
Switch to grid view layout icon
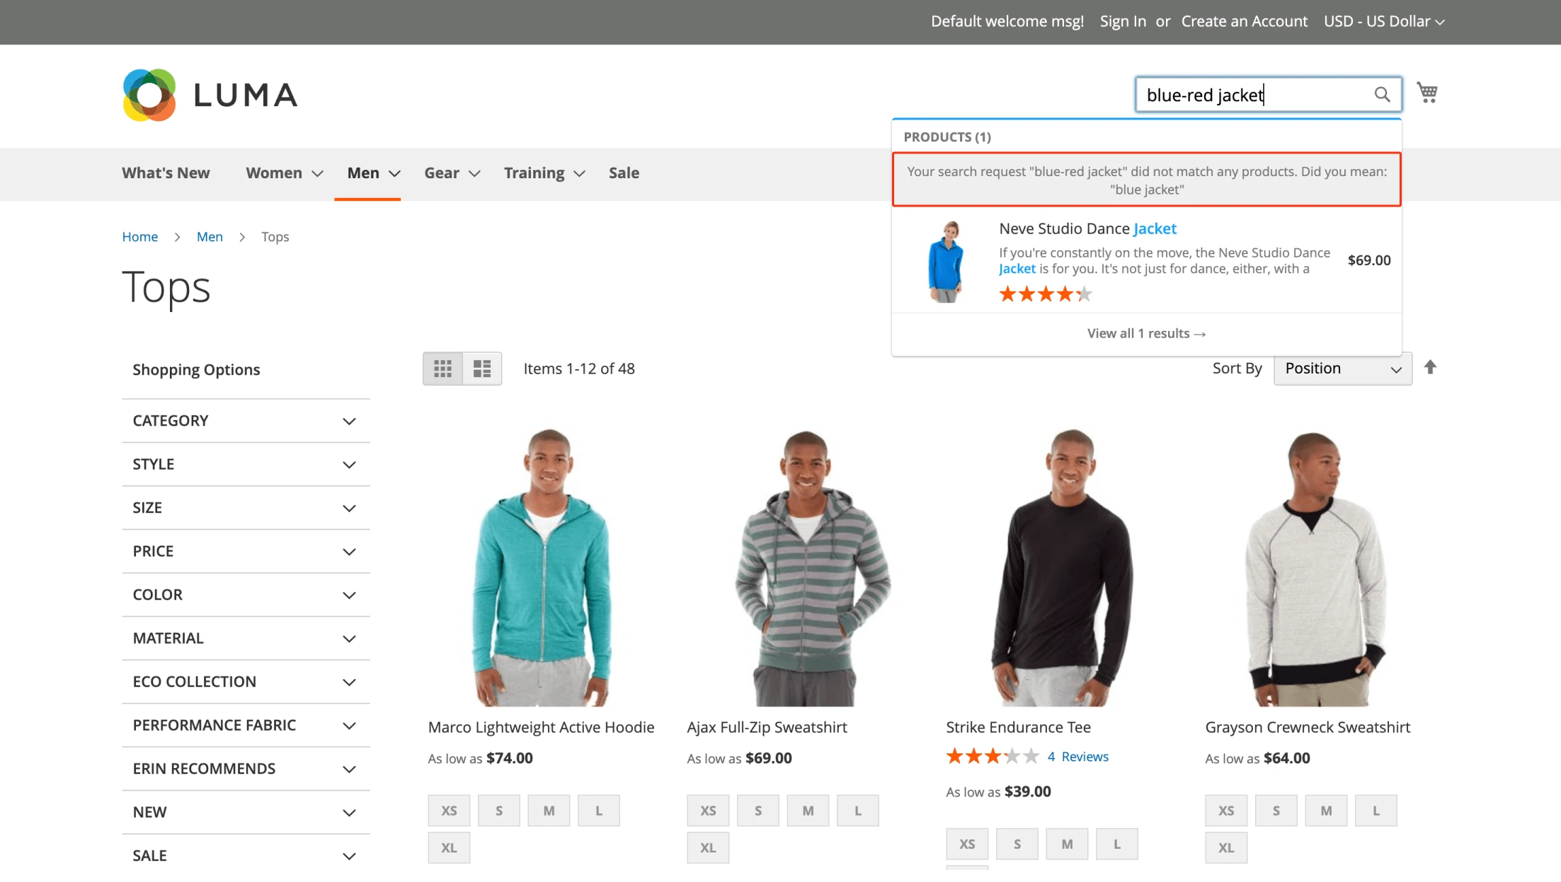443,368
